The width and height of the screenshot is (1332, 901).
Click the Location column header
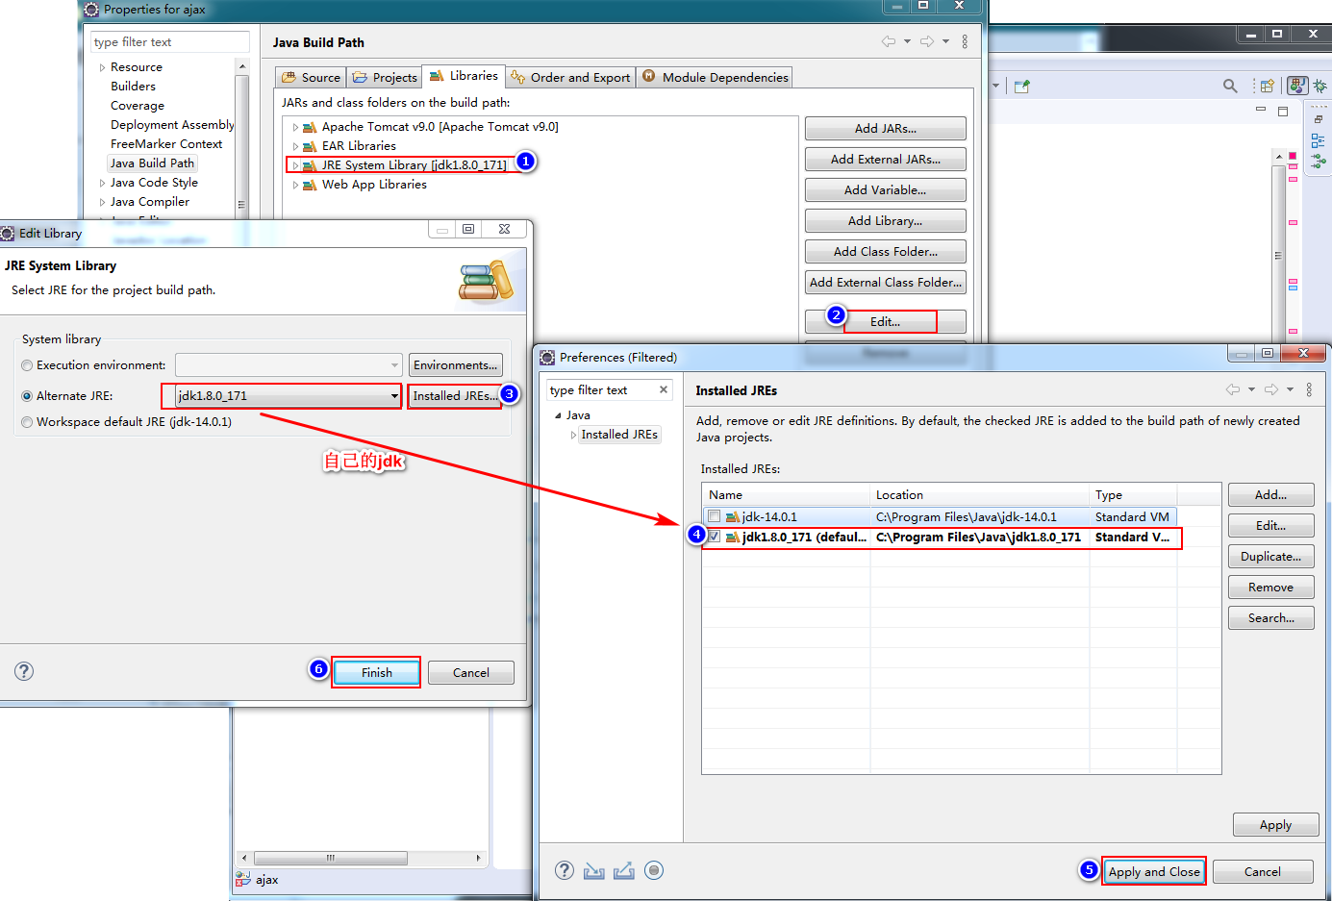coord(979,494)
